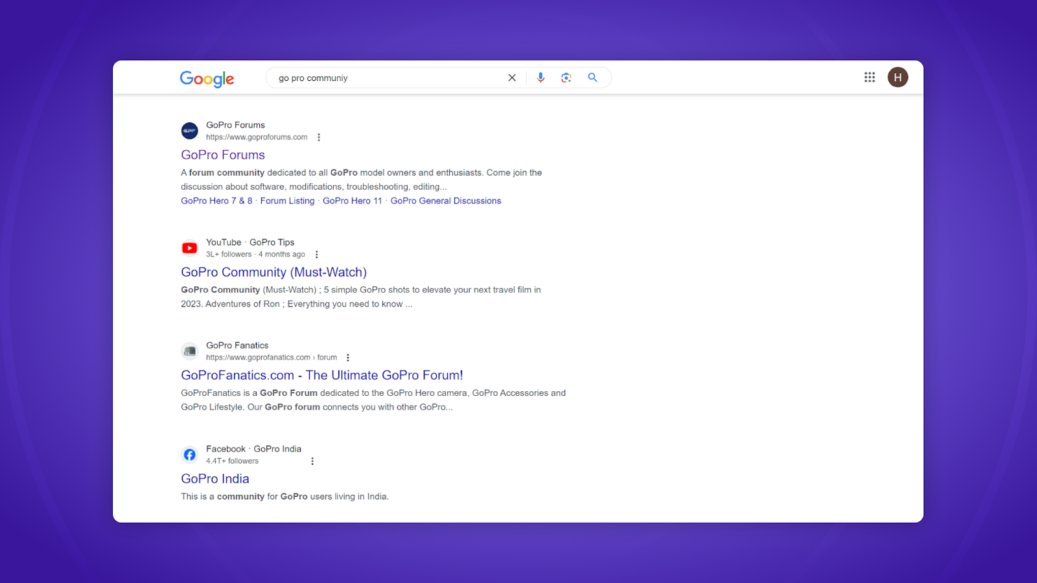Click the Facebook favicon icon

pos(189,455)
